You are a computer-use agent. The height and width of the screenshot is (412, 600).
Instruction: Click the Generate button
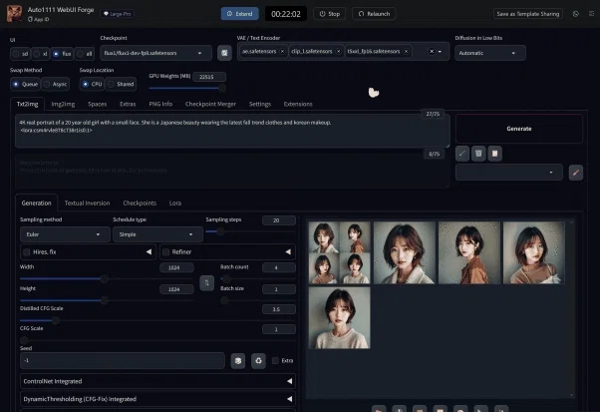[x=519, y=129]
